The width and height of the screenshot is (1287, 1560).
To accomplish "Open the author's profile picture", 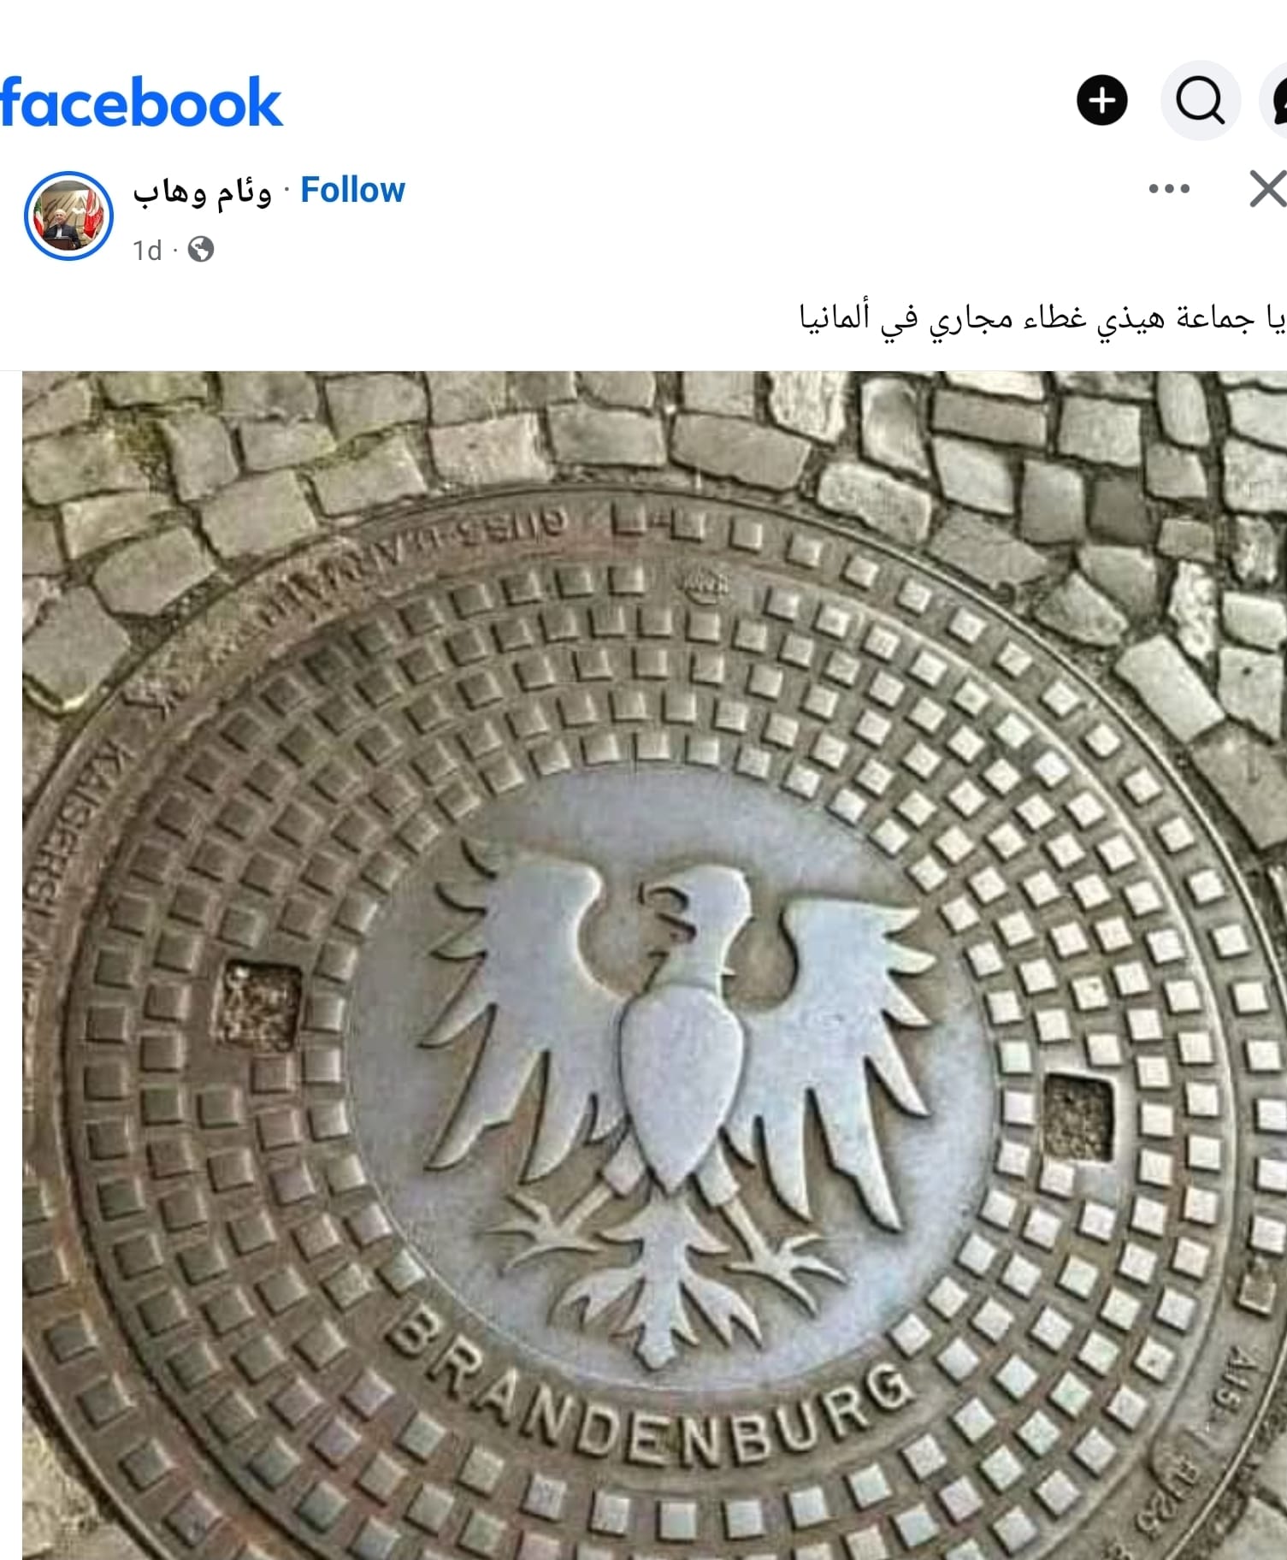I will pyautogui.click(x=68, y=215).
